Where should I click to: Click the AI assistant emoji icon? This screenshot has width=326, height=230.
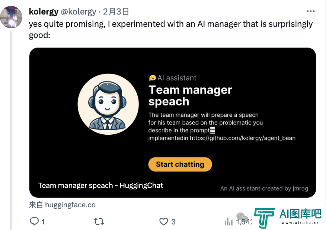(153, 78)
